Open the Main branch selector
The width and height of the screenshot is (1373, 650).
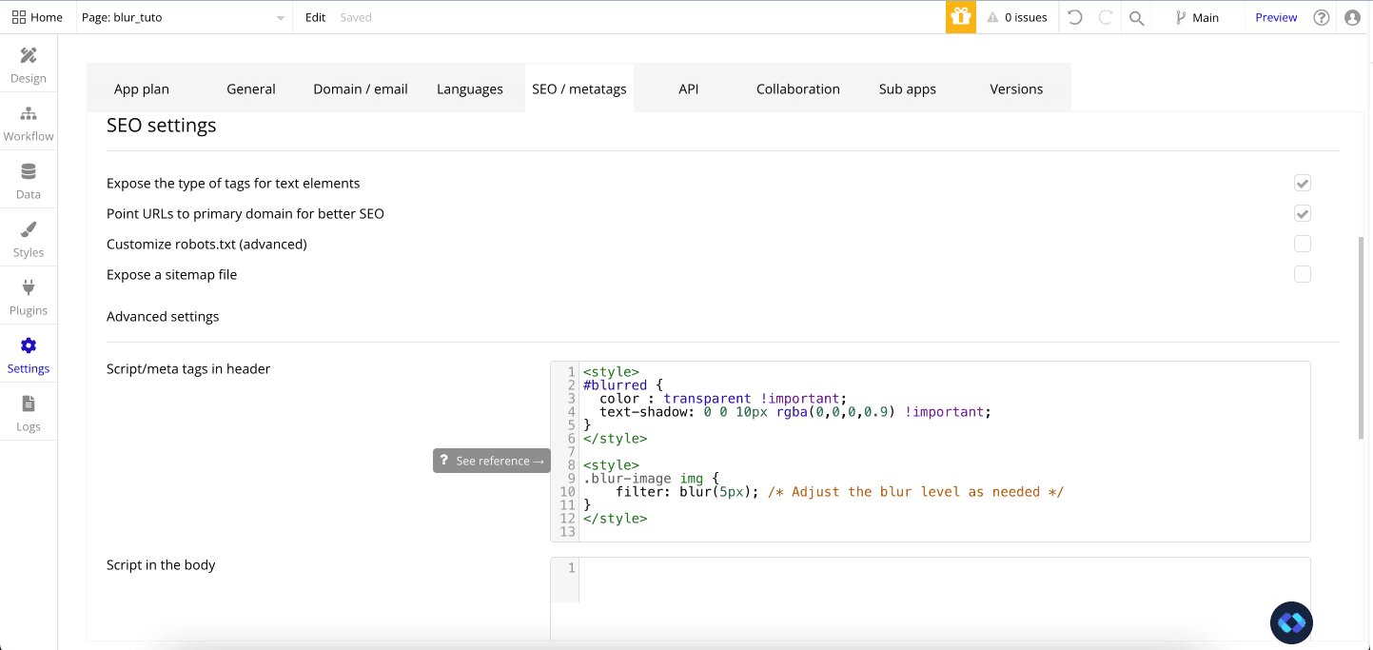pyautogui.click(x=1197, y=17)
